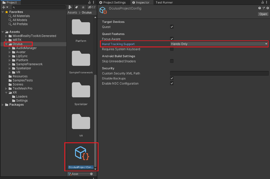Collapse the Oculus folder arrow
Image resolution: width=270 pixels, height=179 pixels.
(6, 44)
